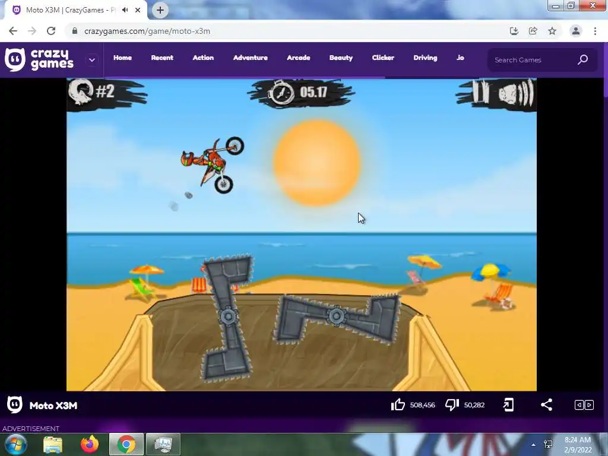Restart level with the in-game retry icon
Screen dimensions: 608x456
pos(81,91)
